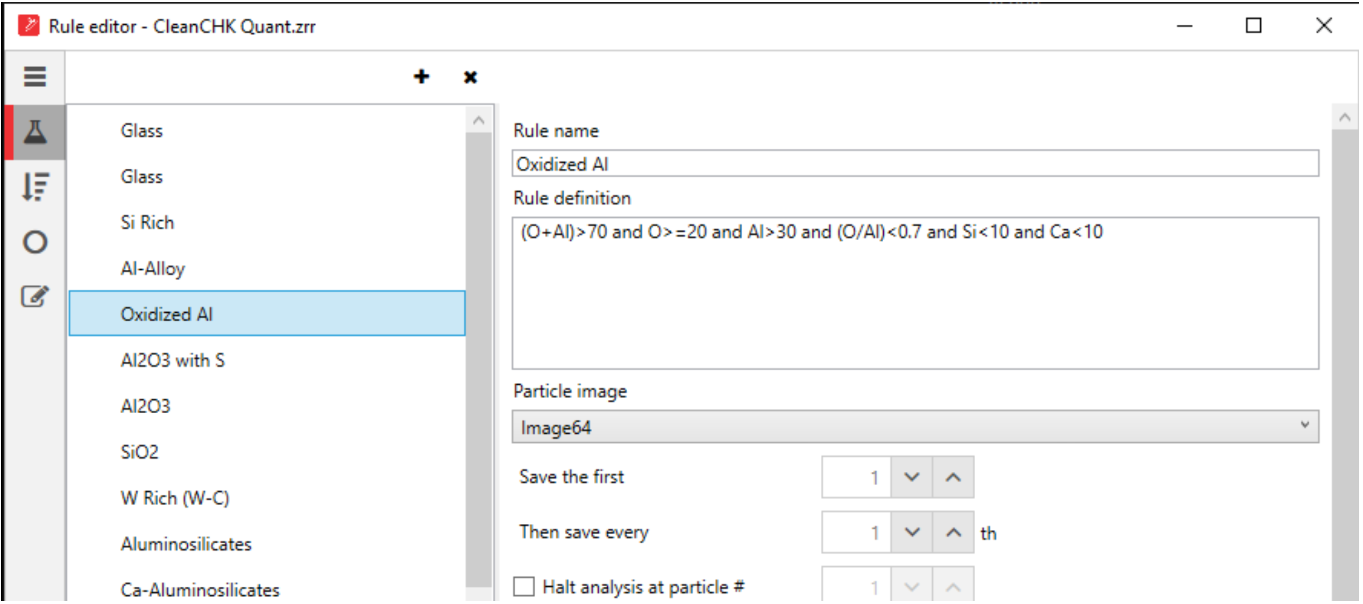The width and height of the screenshot is (1363, 604).
Task: Select the Oxidized Al rule in list
Action: pos(267,314)
